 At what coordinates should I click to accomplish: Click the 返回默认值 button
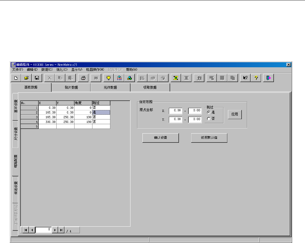(209, 138)
